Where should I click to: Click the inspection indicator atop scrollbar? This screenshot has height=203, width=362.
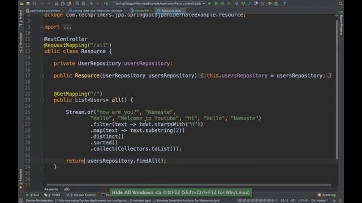click(x=337, y=15)
